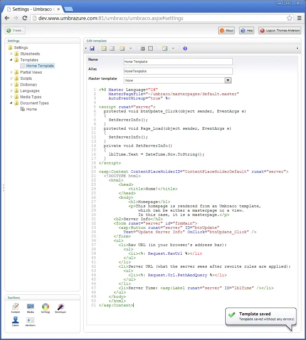Expand the Dictionary tree node
306x340 pixels.
[x=11, y=85]
